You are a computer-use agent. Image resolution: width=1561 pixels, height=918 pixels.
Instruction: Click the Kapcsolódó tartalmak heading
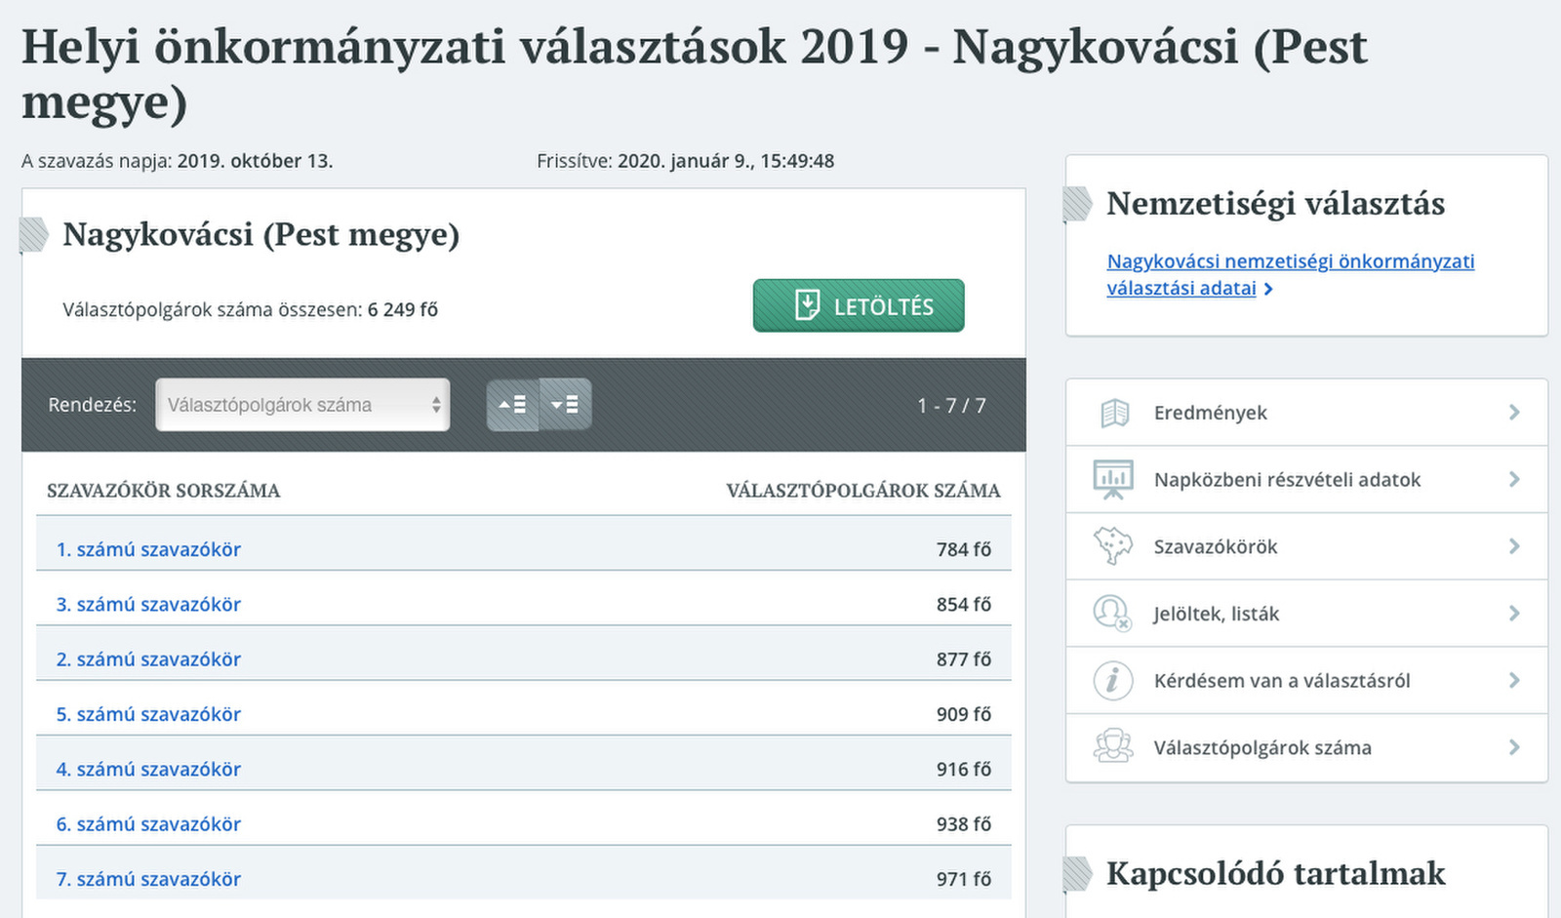click(x=1276, y=873)
